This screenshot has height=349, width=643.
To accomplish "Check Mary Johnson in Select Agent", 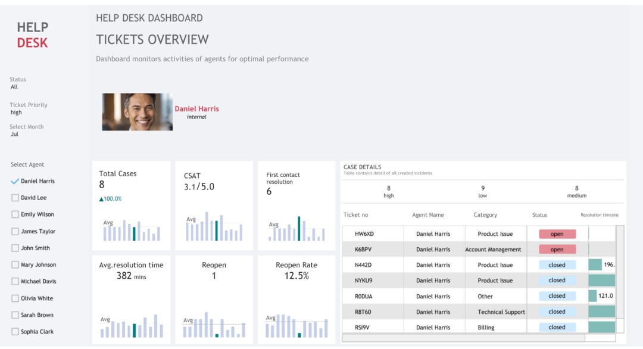I will pos(15,265).
